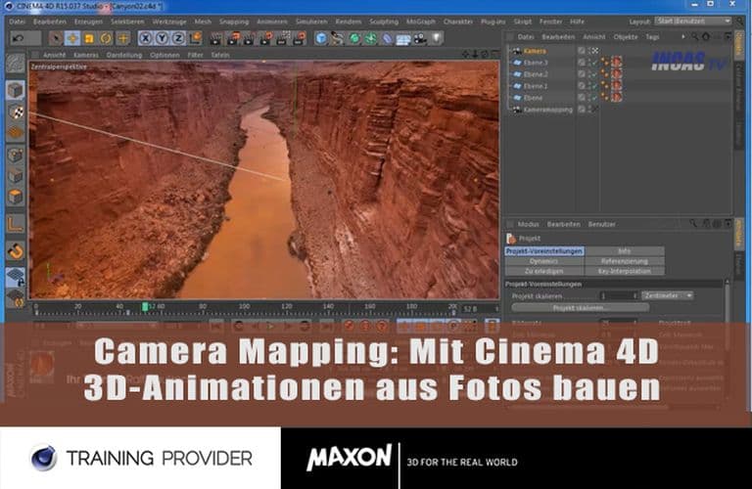
Task: Open viewport Kameras menu
Action: point(86,55)
